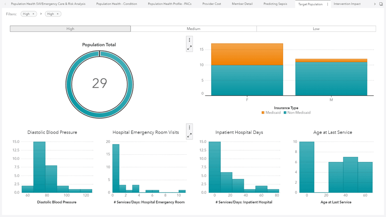Open the second High filter chip

(x=51, y=14)
